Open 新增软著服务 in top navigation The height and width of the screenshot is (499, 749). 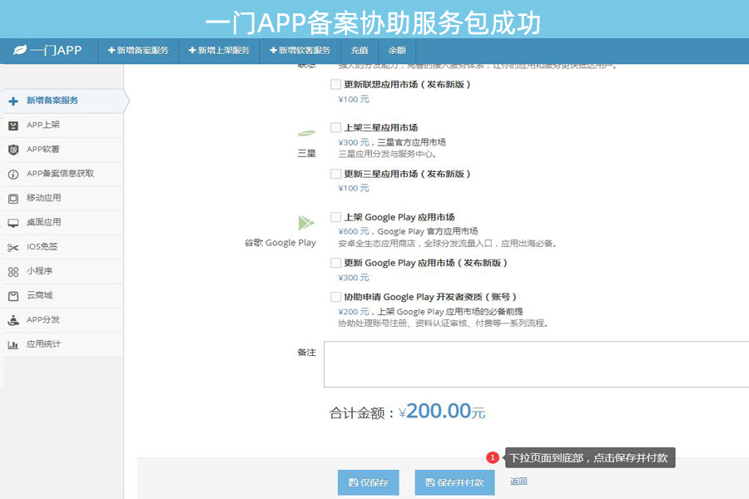pyautogui.click(x=300, y=50)
